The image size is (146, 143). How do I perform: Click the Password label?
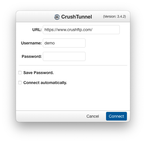(x=32, y=56)
